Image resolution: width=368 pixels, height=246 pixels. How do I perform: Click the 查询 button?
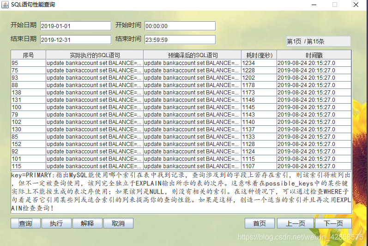point(25,223)
